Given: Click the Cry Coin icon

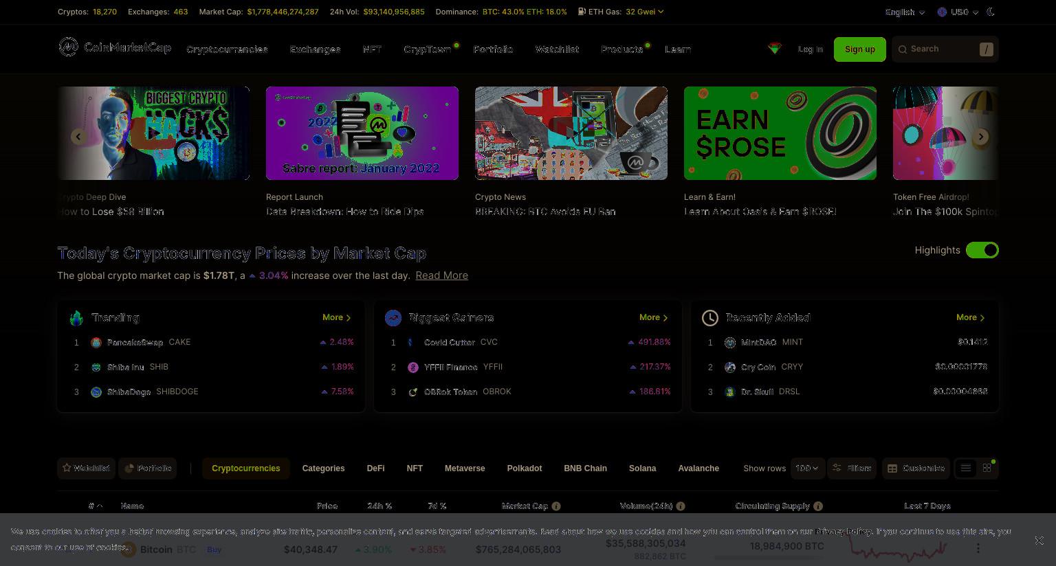Looking at the screenshot, I should coord(730,367).
